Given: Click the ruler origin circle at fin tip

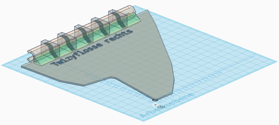Looking at the screenshot, I should [x=155, y=100].
